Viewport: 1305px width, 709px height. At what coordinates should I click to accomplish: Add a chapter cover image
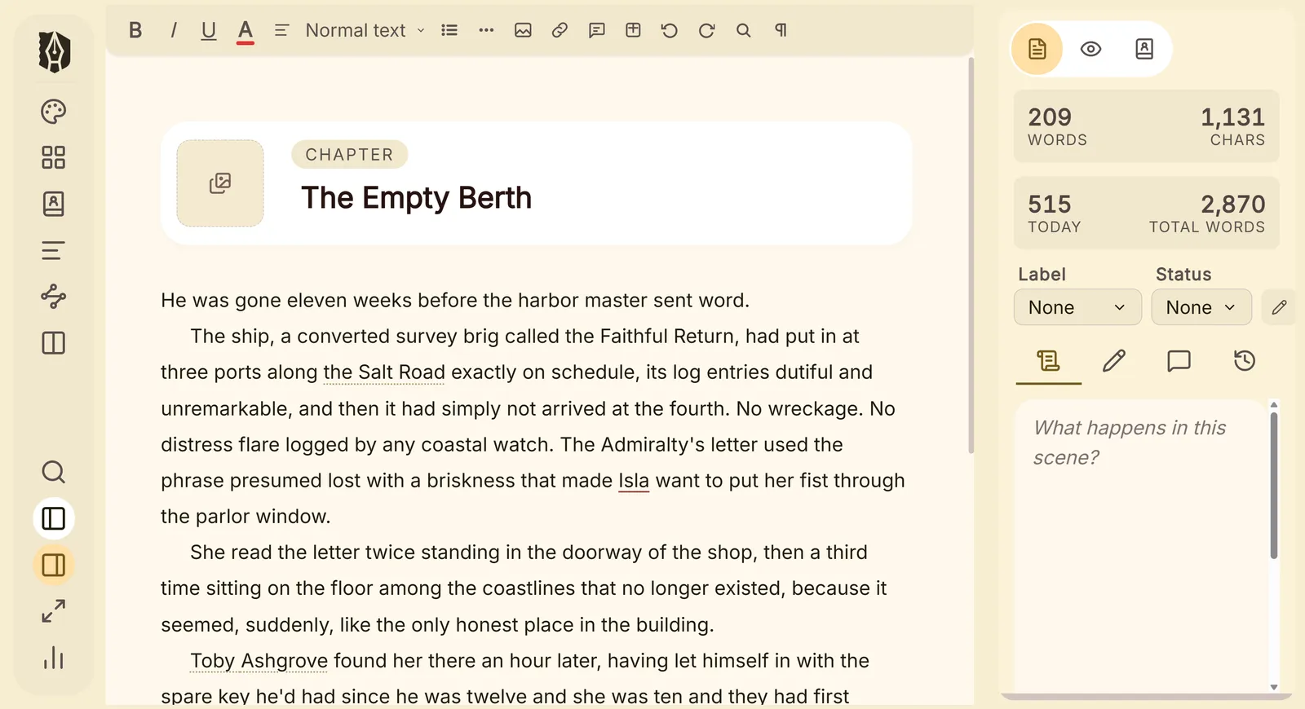[220, 183]
